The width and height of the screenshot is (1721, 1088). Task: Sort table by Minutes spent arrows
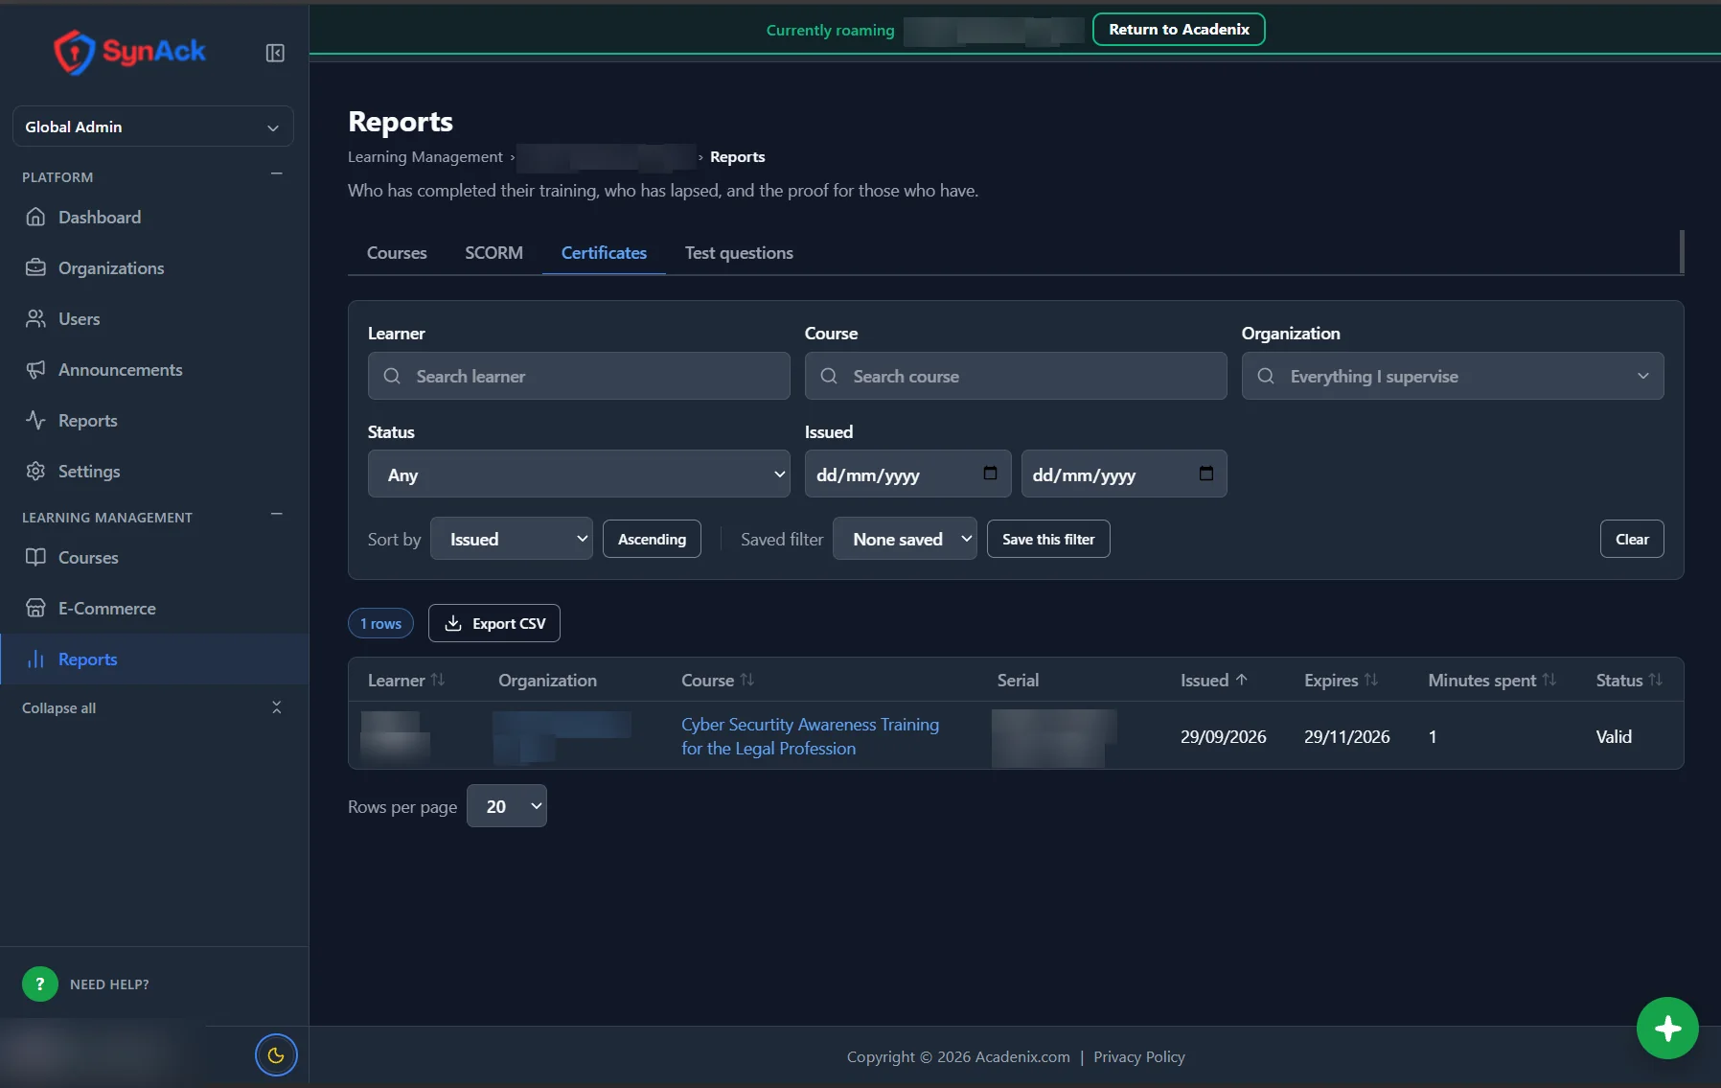click(1549, 680)
